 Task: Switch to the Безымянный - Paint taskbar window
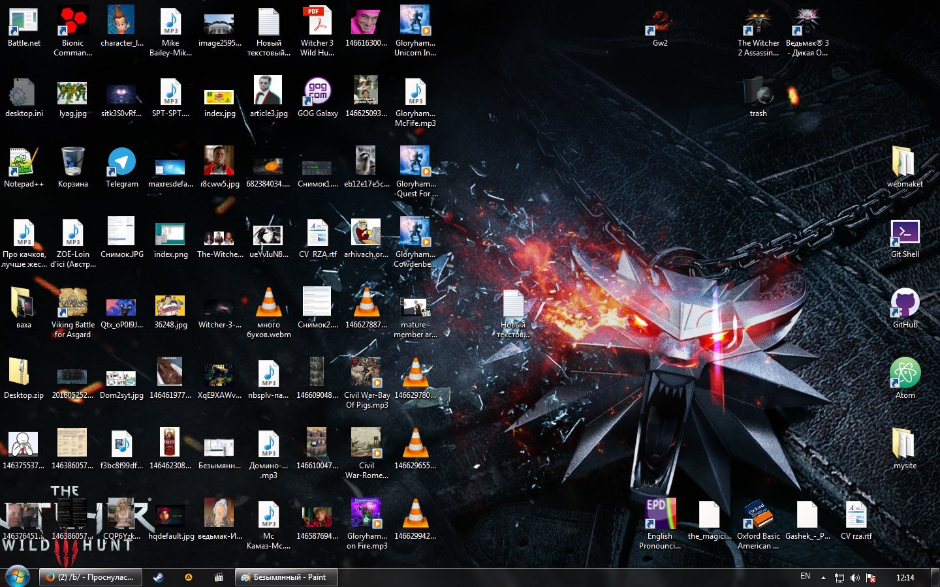click(x=287, y=577)
